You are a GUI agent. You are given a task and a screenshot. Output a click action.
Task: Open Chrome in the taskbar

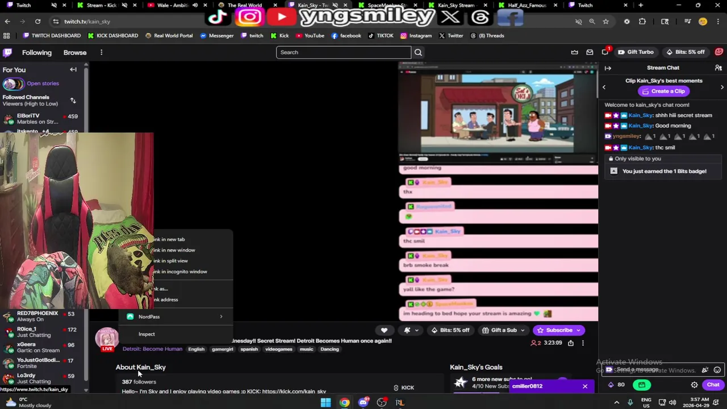(x=344, y=403)
